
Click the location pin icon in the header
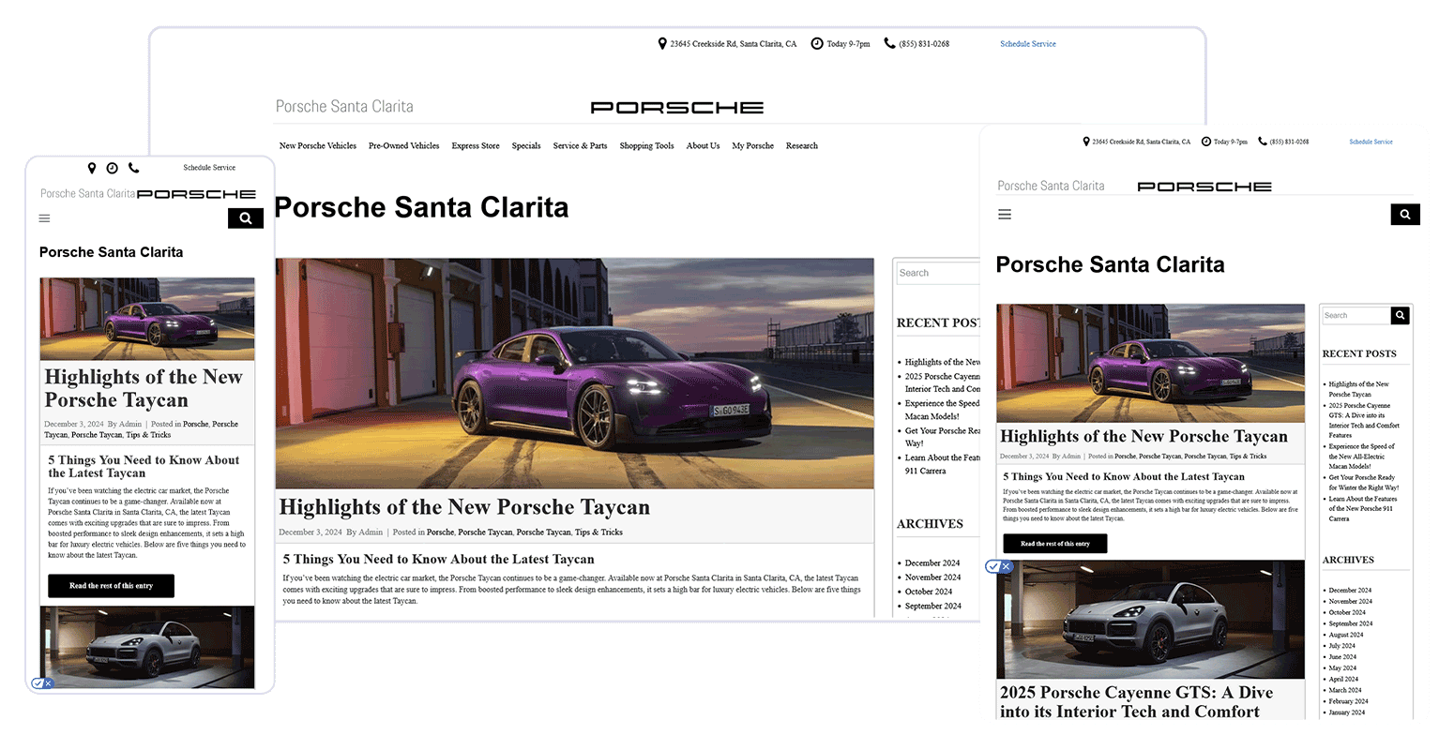click(x=661, y=43)
